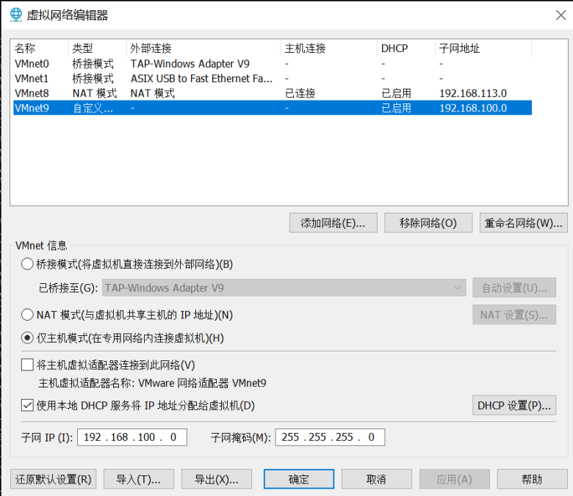Click the 名称 column header

(25, 48)
